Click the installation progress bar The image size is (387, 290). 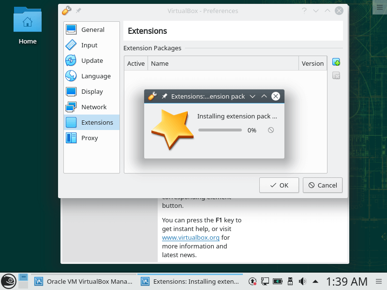coord(220,130)
